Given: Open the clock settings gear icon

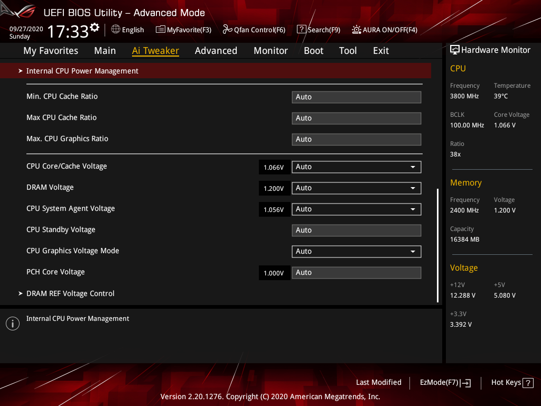Looking at the screenshot, I should tap(95, 27).
